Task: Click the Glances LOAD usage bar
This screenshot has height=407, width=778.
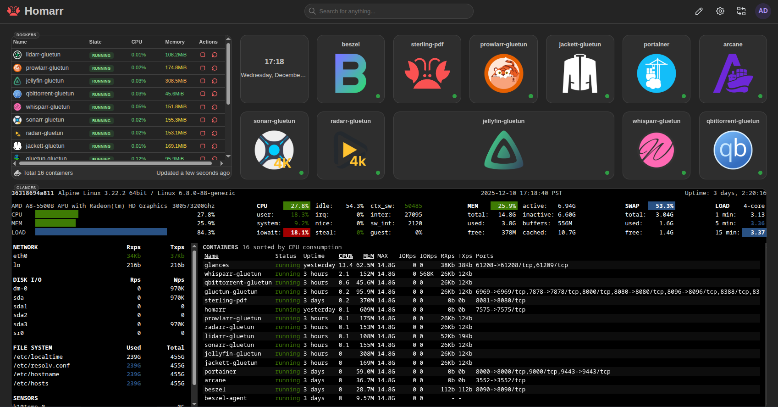Action: pyautogui.click(x=101, y=232)
